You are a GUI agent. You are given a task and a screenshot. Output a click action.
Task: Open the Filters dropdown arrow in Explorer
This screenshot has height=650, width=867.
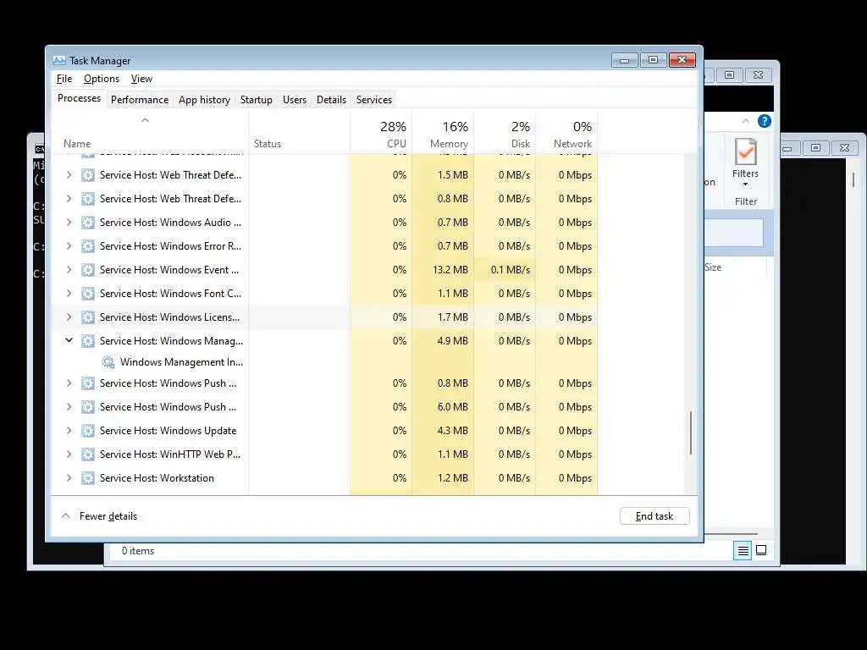(745, 184)
